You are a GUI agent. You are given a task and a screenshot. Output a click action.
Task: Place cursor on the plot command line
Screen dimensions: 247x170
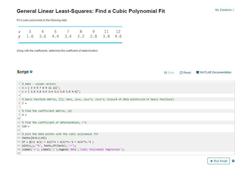51,146
